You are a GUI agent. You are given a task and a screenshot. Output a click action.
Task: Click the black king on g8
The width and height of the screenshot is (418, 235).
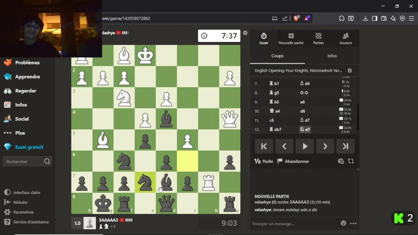click(x=103, y=203)
